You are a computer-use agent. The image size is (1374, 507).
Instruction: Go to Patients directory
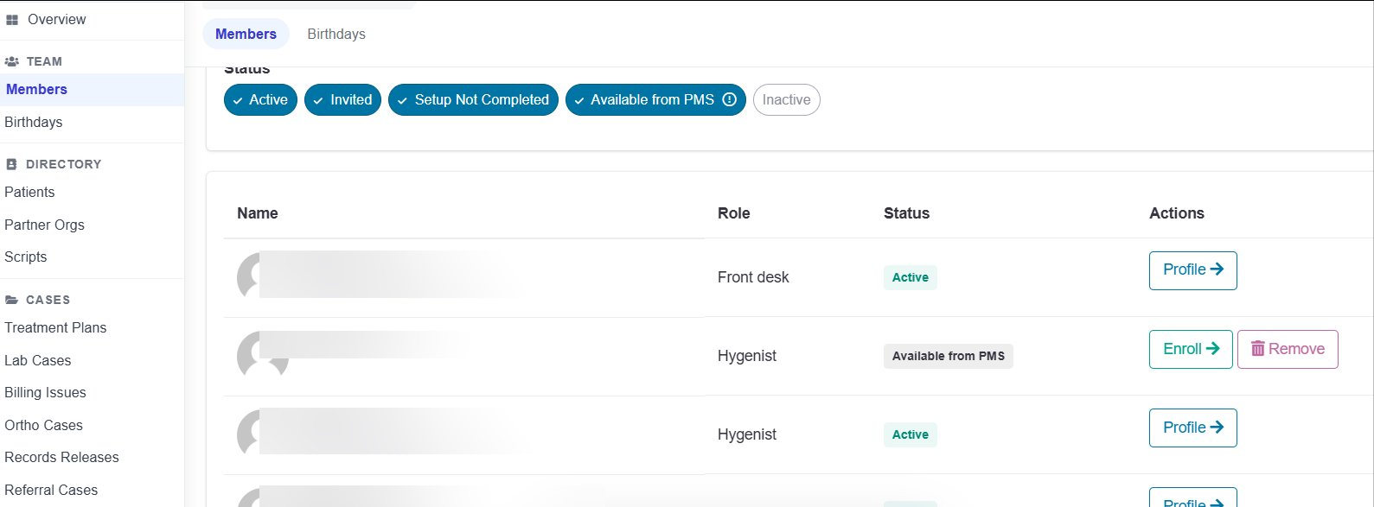pos(29,192)
